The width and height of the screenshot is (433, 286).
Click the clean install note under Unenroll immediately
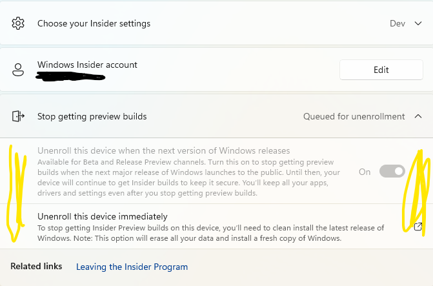click(x=210, y=233)
